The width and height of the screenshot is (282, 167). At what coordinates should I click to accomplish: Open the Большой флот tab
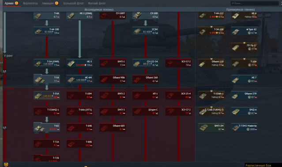click(x=73, y=3)
